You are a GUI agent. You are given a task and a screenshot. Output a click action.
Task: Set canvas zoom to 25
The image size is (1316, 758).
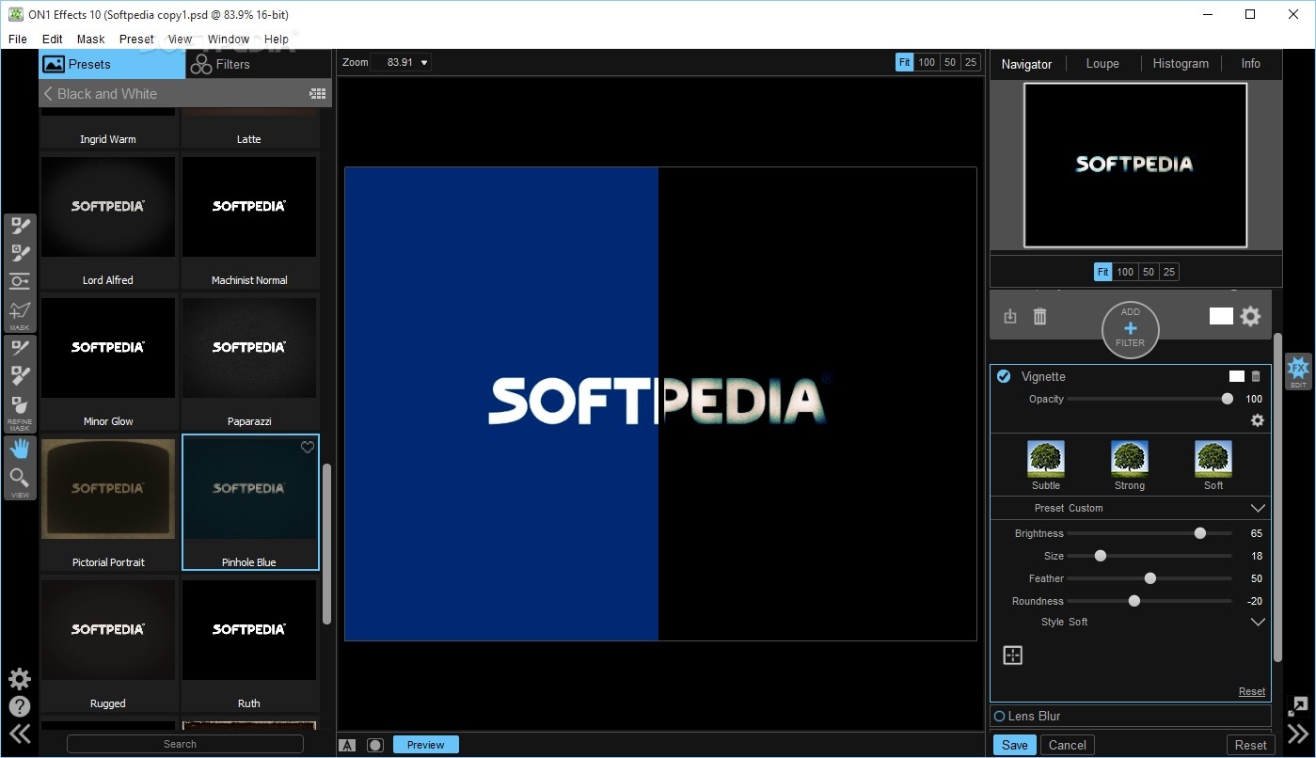coord(971,62)
